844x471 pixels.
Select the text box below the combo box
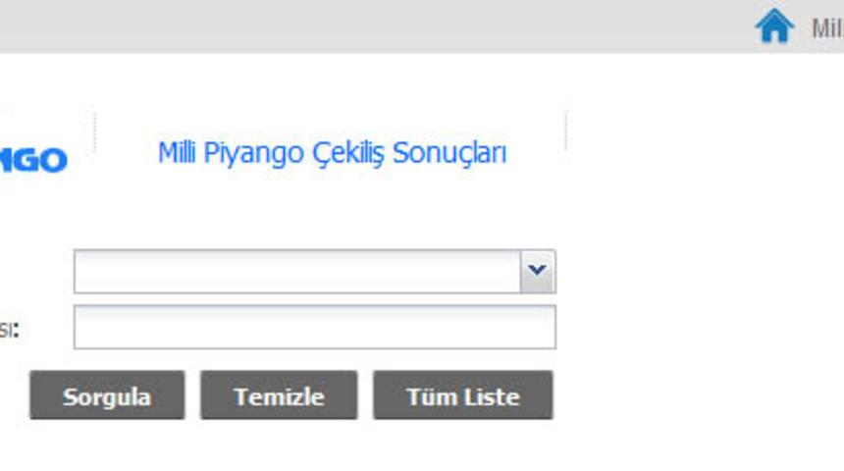click(315, 327)
